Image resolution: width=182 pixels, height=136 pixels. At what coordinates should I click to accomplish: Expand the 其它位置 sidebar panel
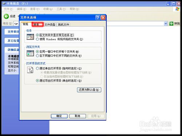pos(12,41)
